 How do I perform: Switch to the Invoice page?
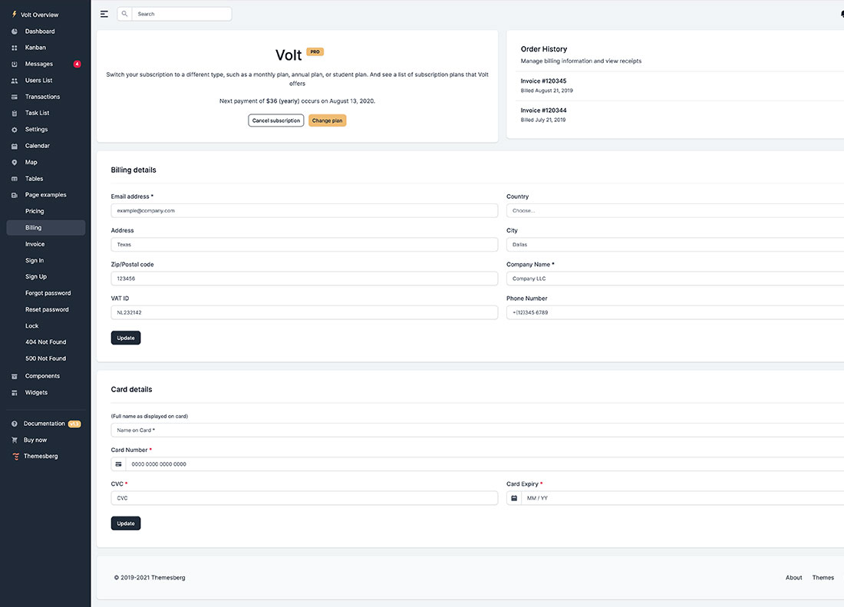point(35,243)
